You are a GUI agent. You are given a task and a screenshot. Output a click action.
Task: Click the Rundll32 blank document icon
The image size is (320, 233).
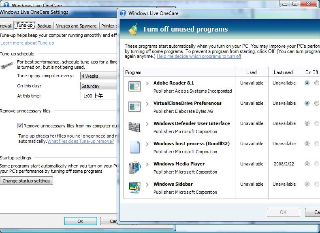point(135,147)
